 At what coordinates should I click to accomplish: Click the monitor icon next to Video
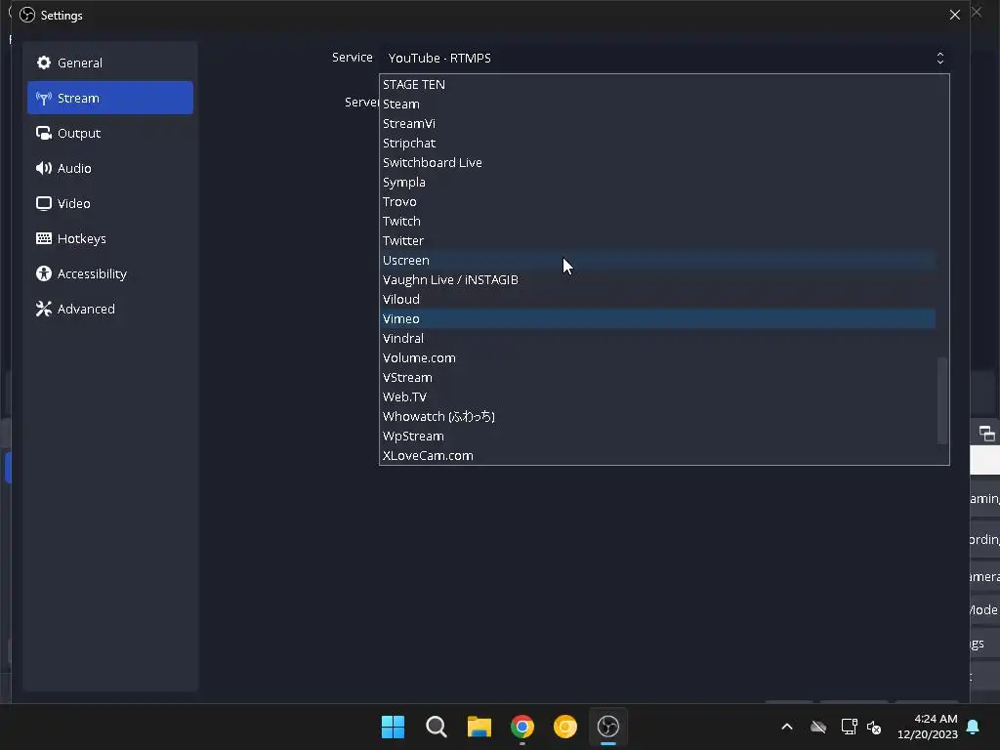(x=43, y=203)
